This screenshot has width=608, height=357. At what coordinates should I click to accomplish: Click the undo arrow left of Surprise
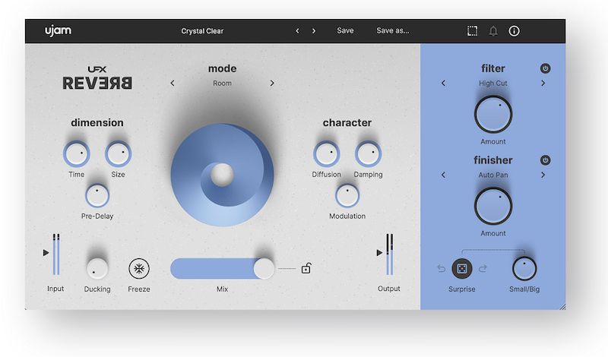pyautogui.click(x=441, y=269)
